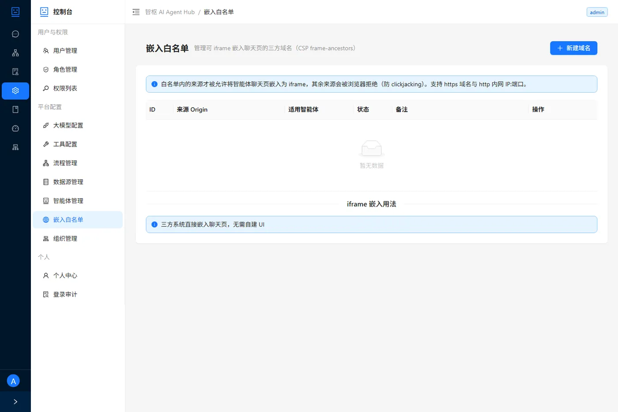Open 登录审计 menu item
Viewport: 618px width, 412px height.
click(x=78, y=295)
